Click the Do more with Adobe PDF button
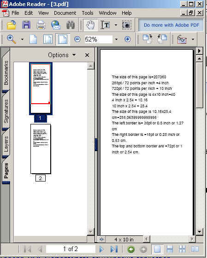Image resolution: width=207 pixels, height=258 pixels. 171,25
